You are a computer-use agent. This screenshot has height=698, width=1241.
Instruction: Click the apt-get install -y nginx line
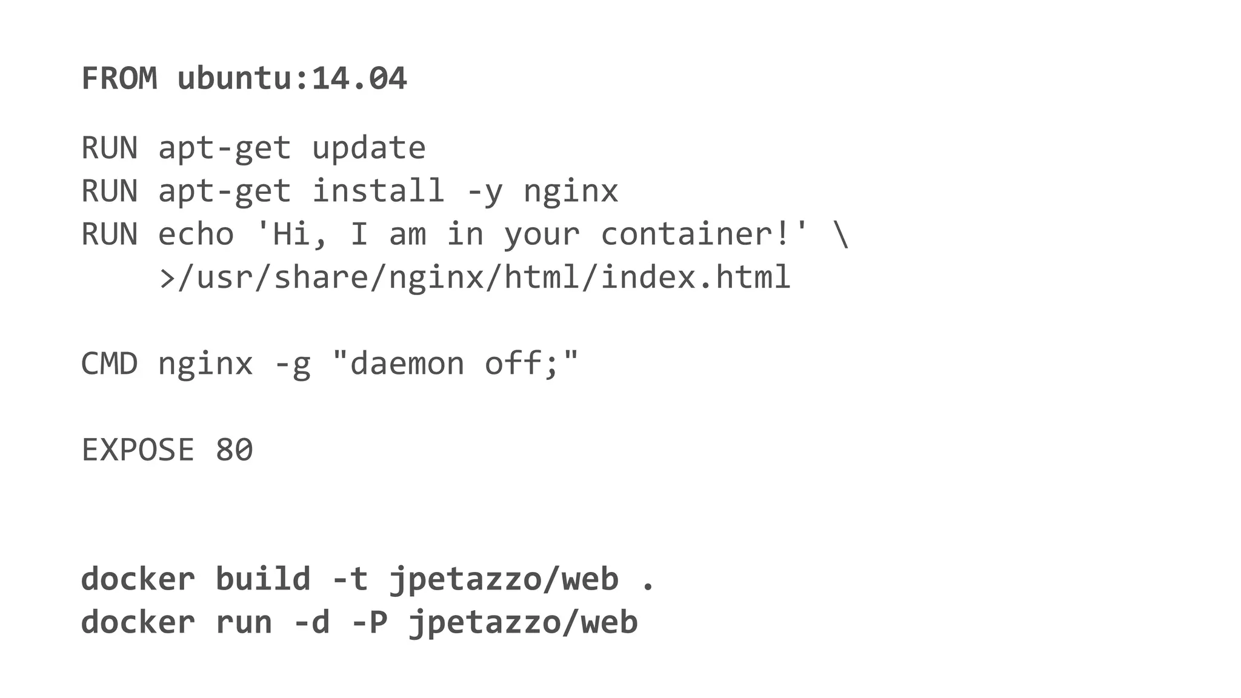point(388,191)
